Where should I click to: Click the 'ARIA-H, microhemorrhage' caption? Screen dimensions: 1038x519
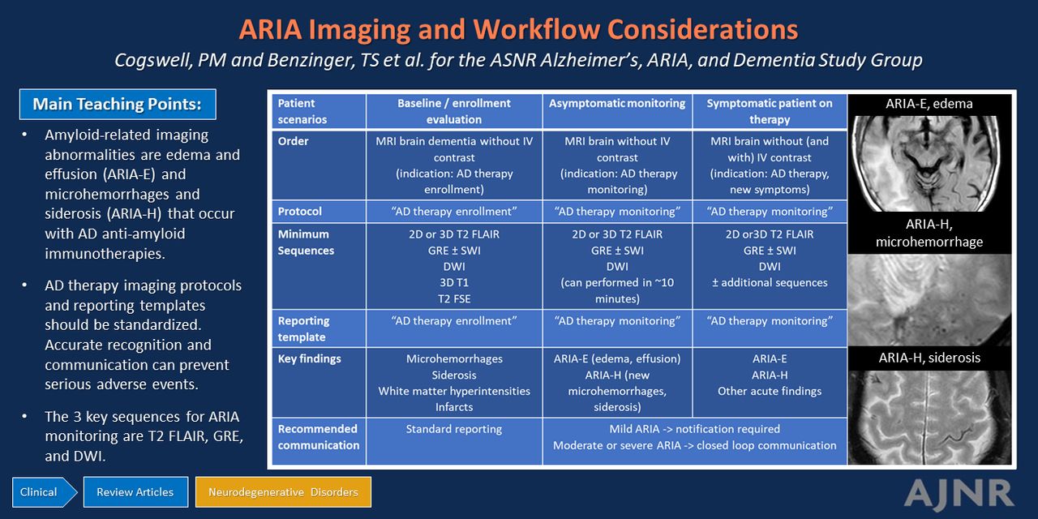tap(930, 233)
